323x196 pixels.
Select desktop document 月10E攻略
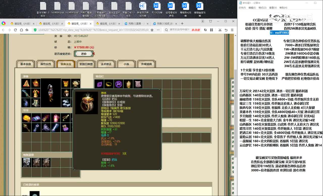tap(157, 8)
